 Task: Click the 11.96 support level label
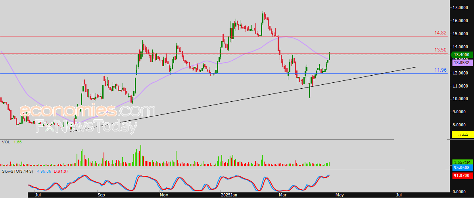[x=441, y=70]
